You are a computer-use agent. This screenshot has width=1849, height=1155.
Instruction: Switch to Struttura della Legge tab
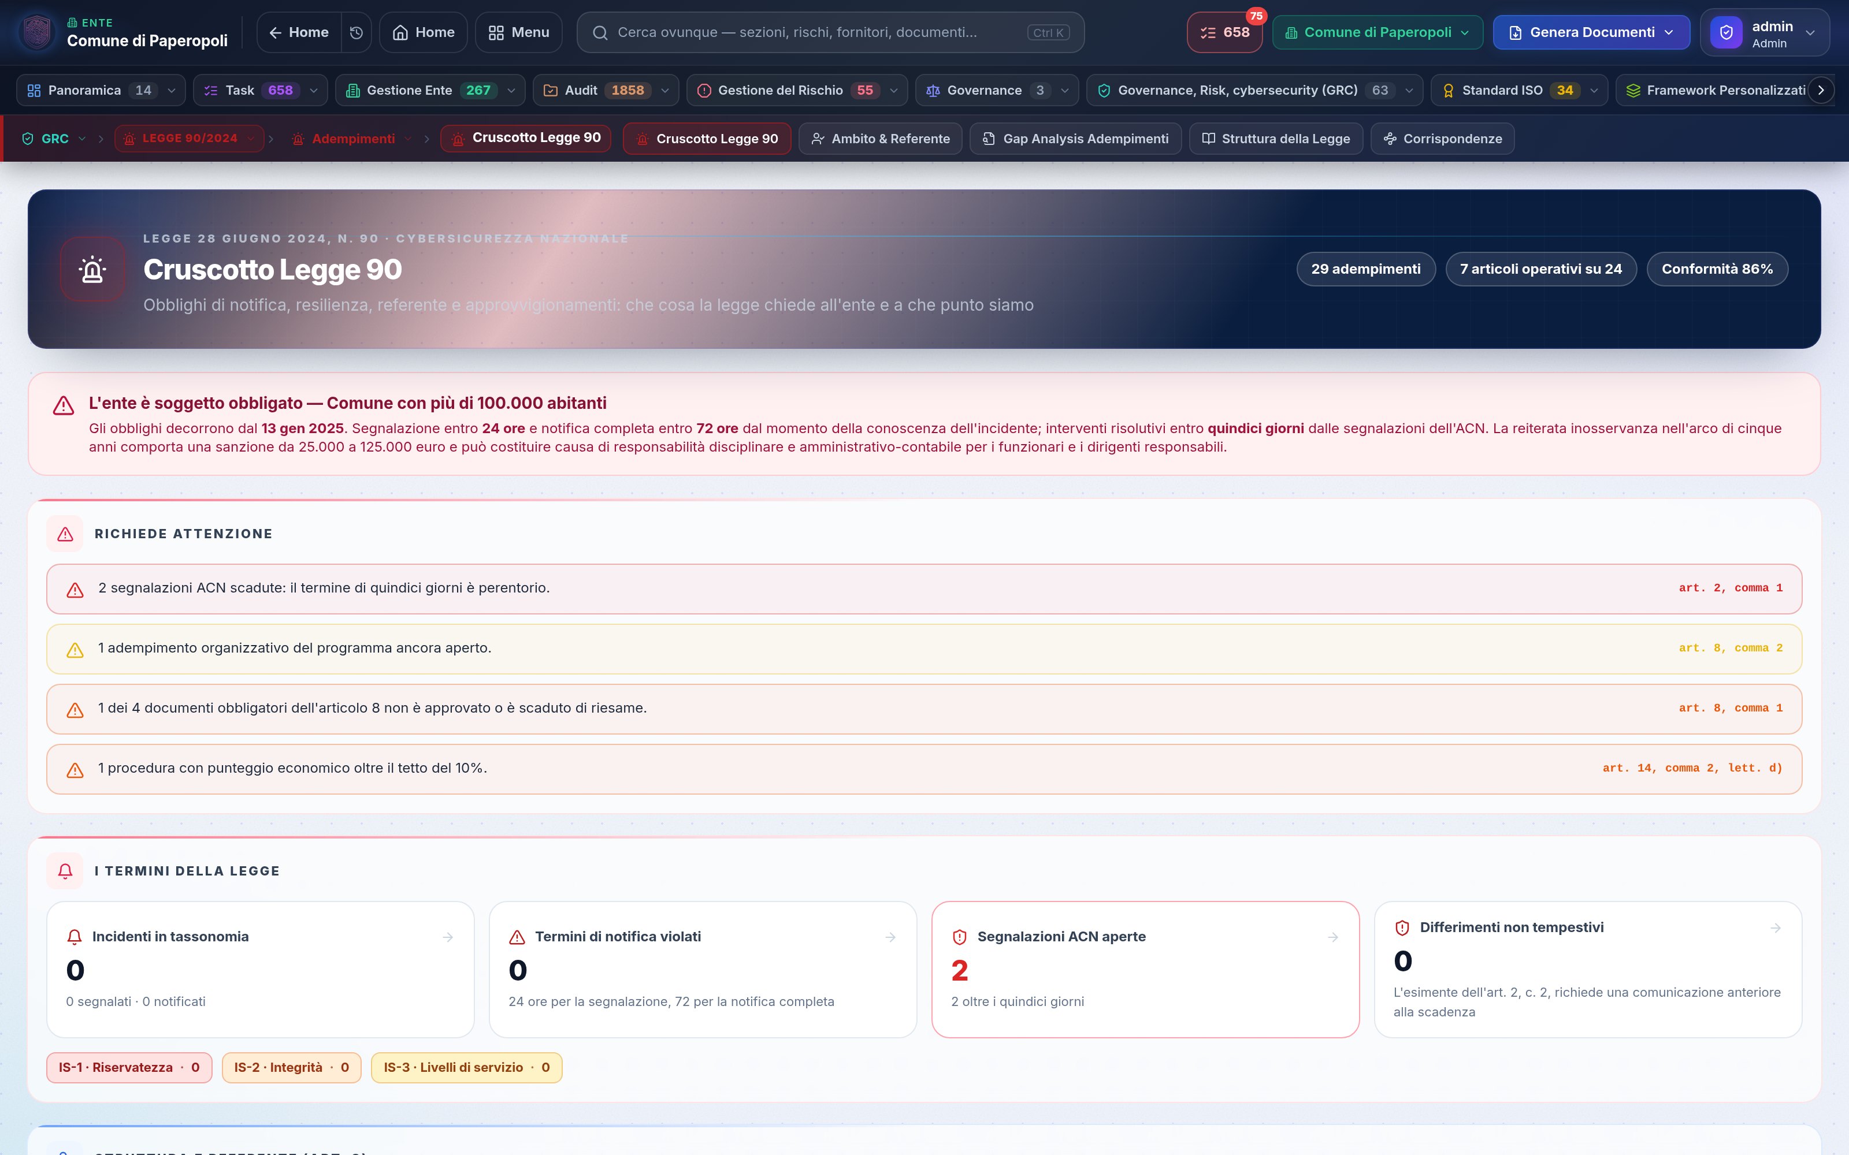tap(1276, 139)
